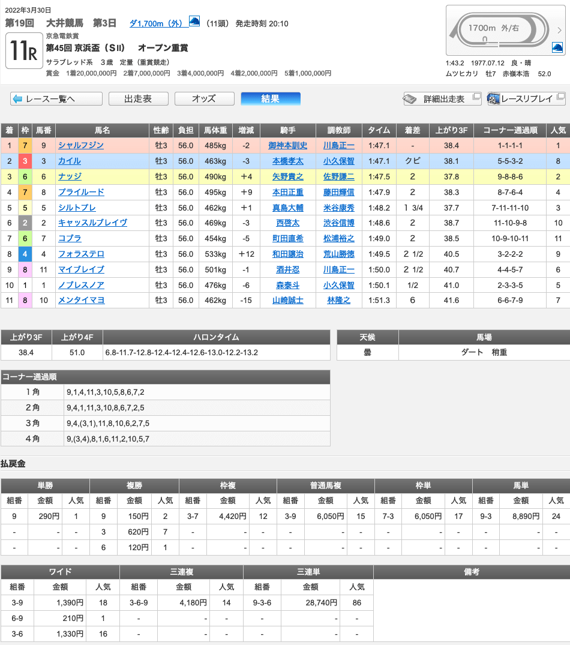Open the フォラステロ horse link

tap(81, 254)
